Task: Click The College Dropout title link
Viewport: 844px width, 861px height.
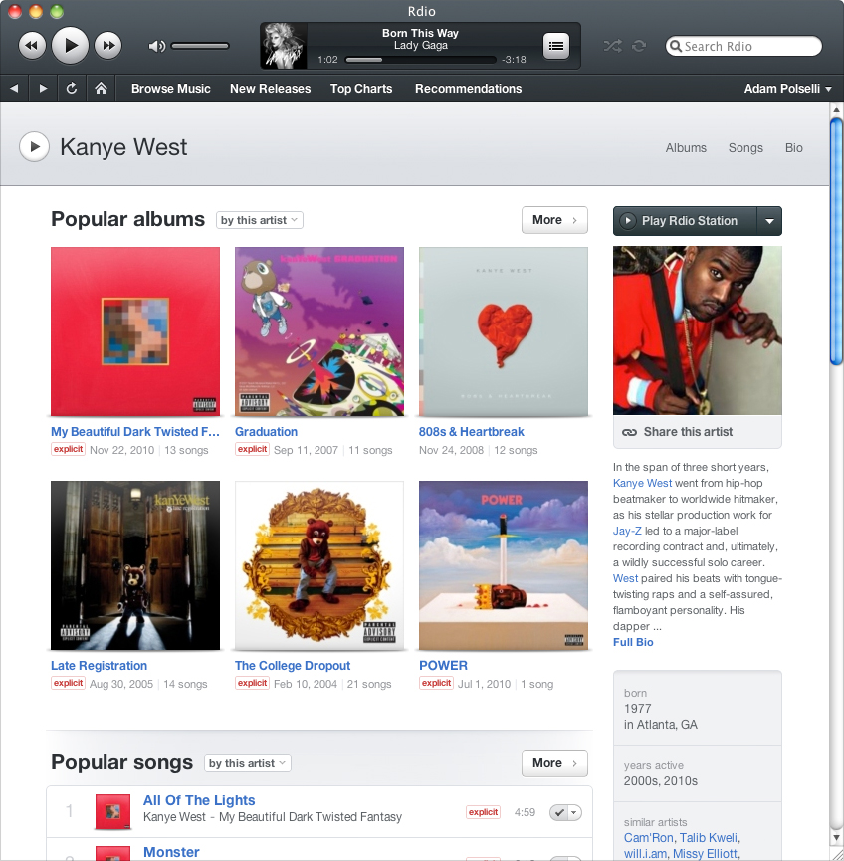Action: coord(293,666)
